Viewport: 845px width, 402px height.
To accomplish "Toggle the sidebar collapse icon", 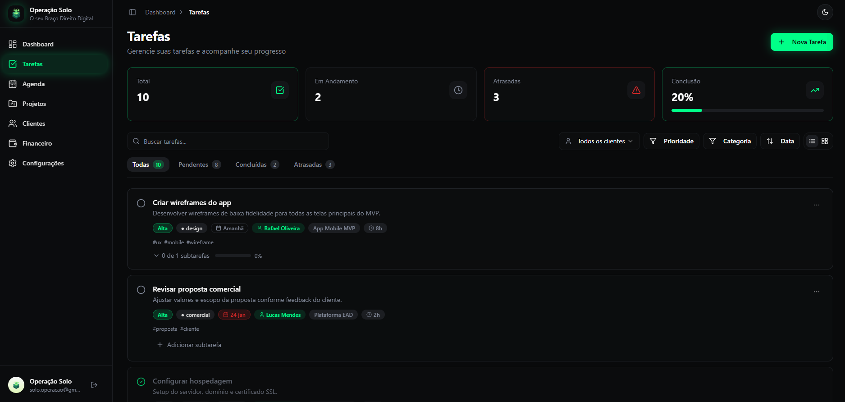I will tap(132, 12).
